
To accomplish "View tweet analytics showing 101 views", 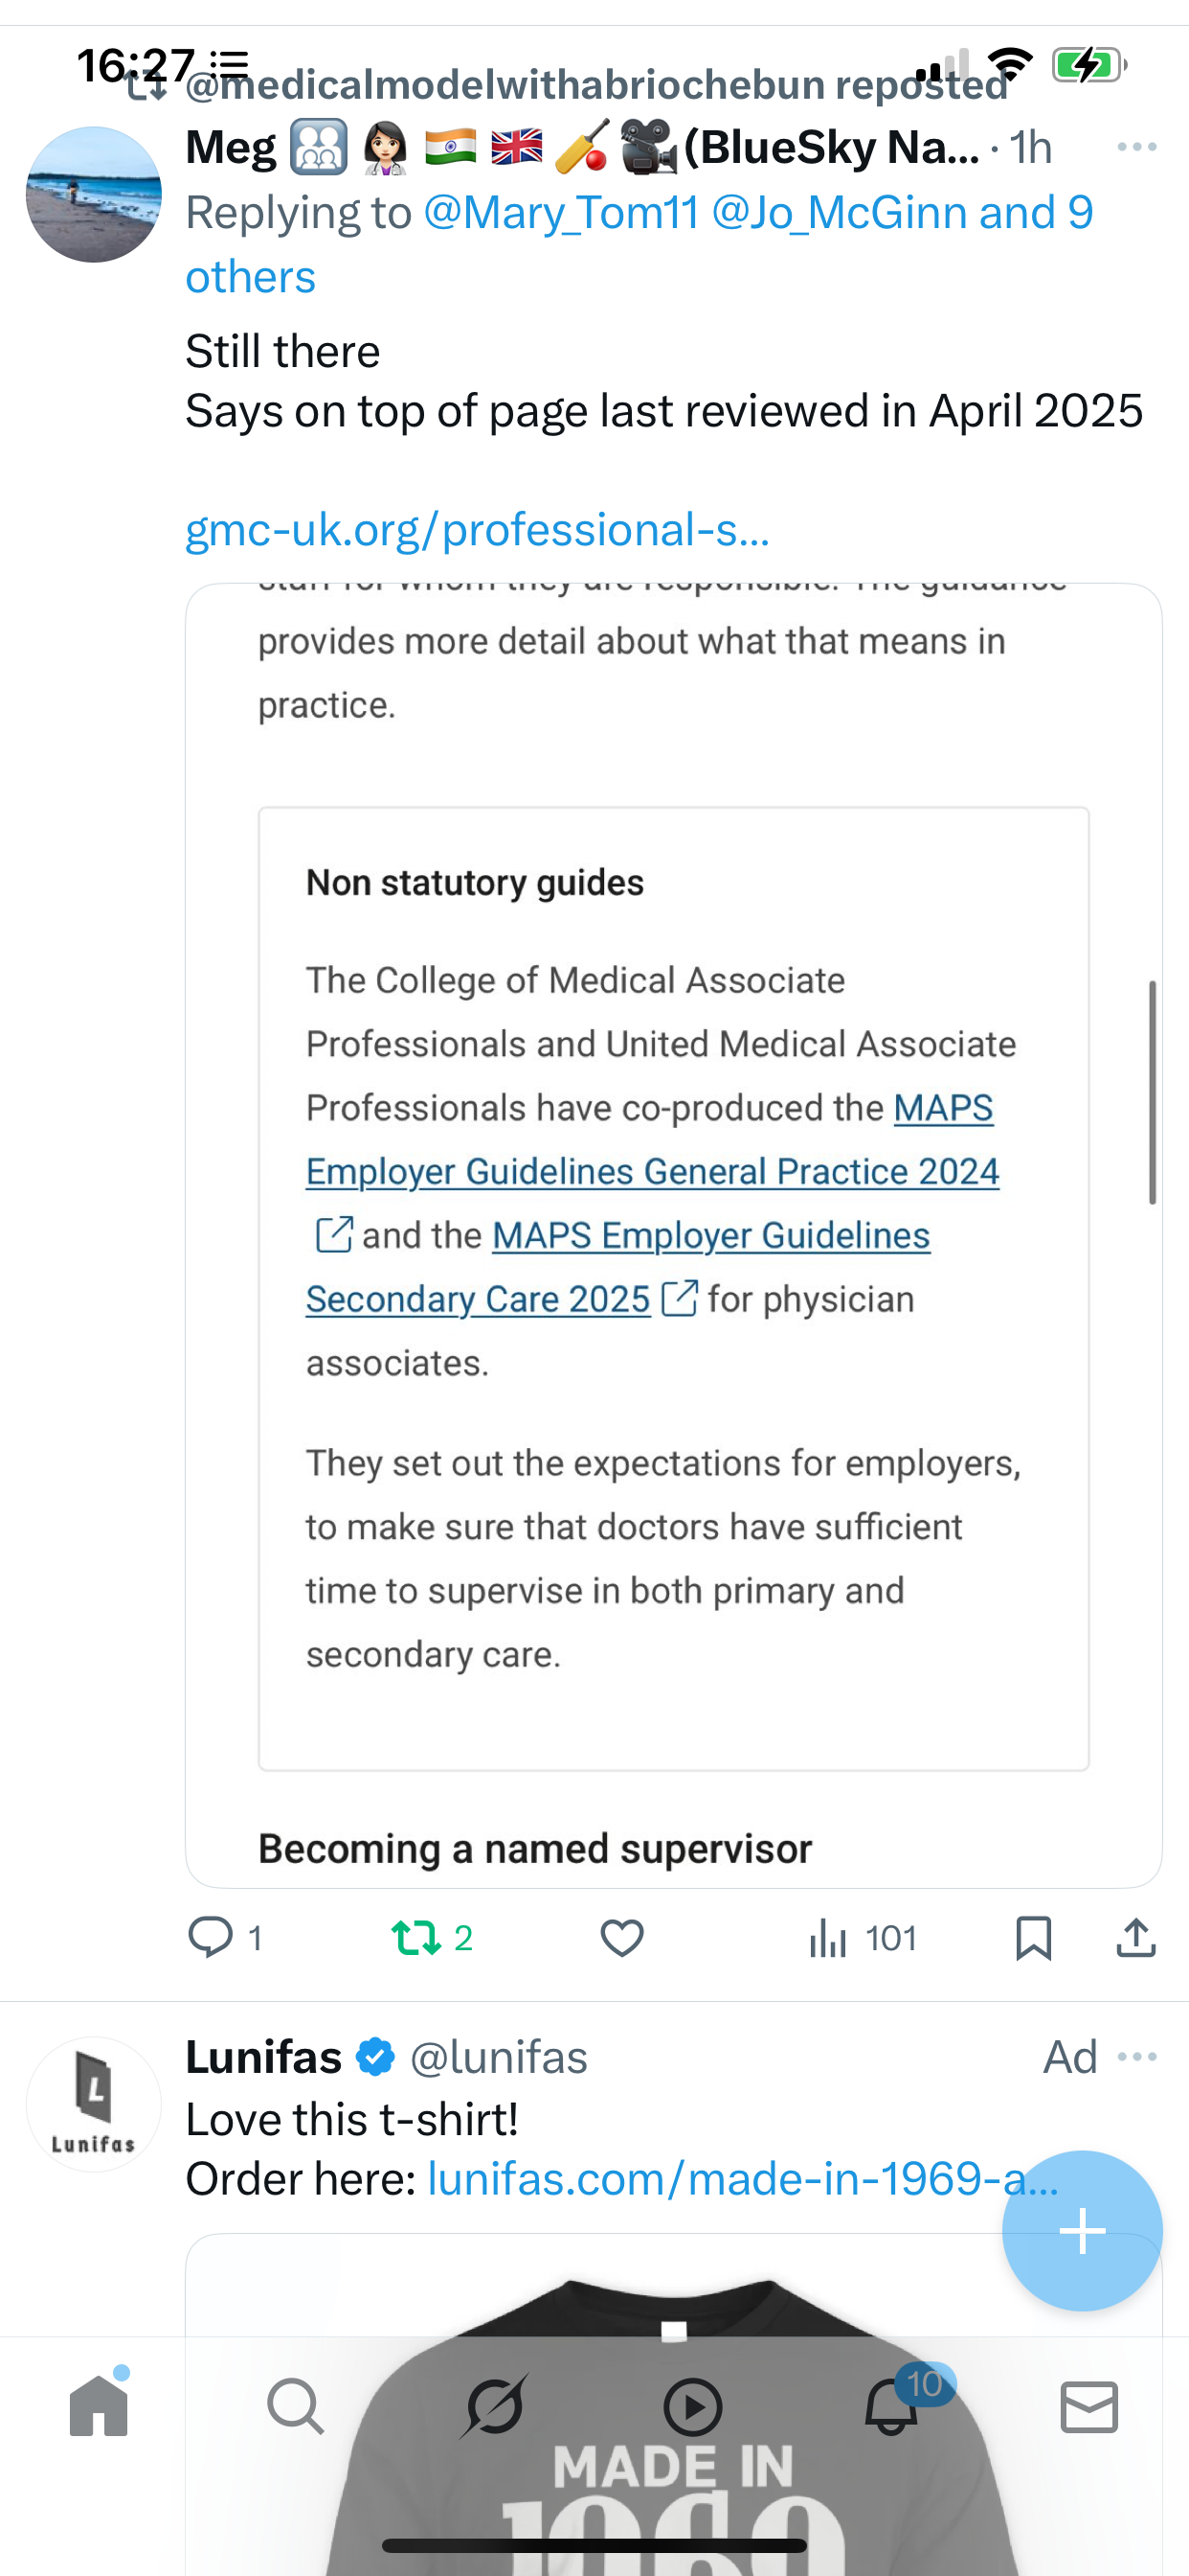I will (x=863, y=1938).
